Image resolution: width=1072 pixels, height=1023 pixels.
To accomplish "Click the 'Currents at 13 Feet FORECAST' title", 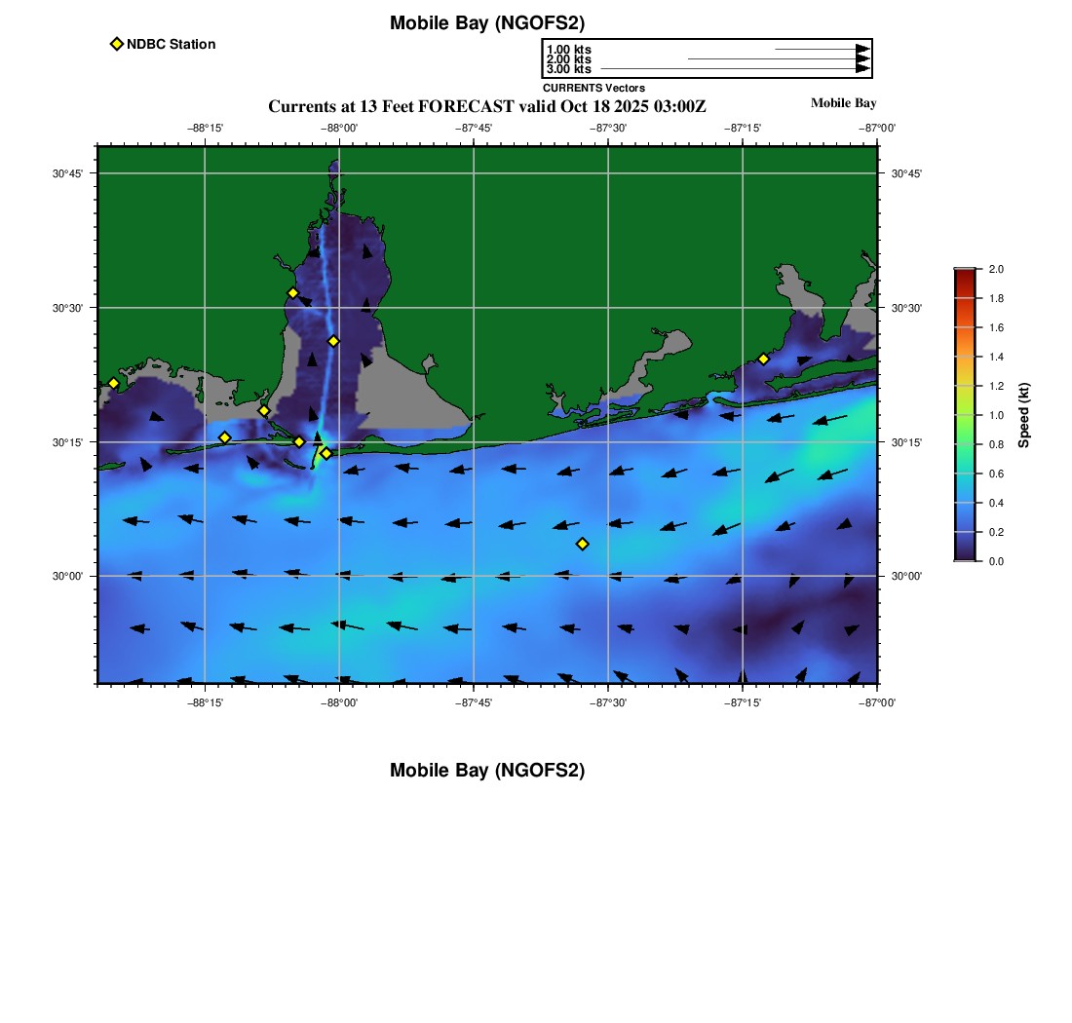I will (x=486, y=106).
